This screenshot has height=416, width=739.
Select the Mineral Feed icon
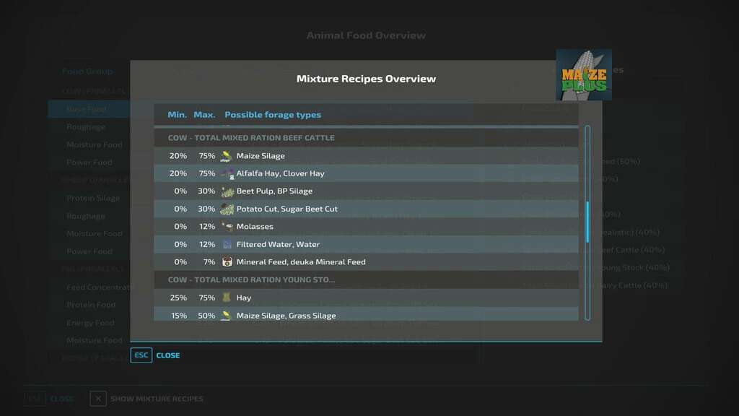[227, 262]
